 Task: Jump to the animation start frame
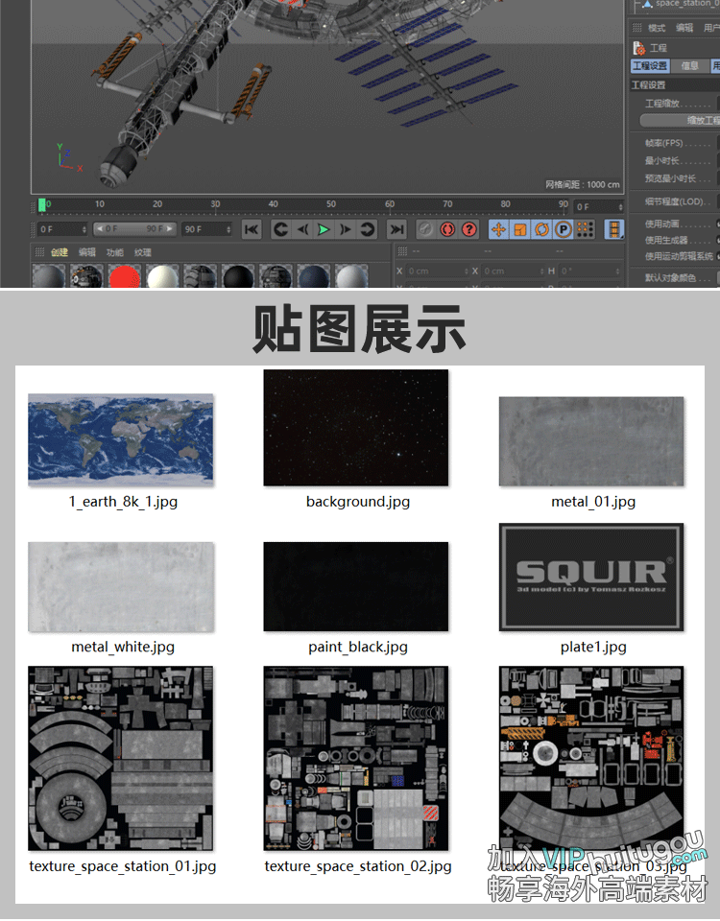[252, 229]
